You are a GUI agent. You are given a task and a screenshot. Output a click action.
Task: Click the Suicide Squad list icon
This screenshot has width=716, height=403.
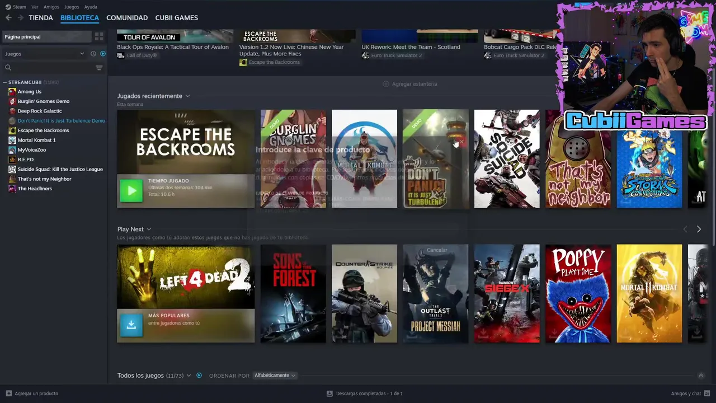click(x=12, y=169)
